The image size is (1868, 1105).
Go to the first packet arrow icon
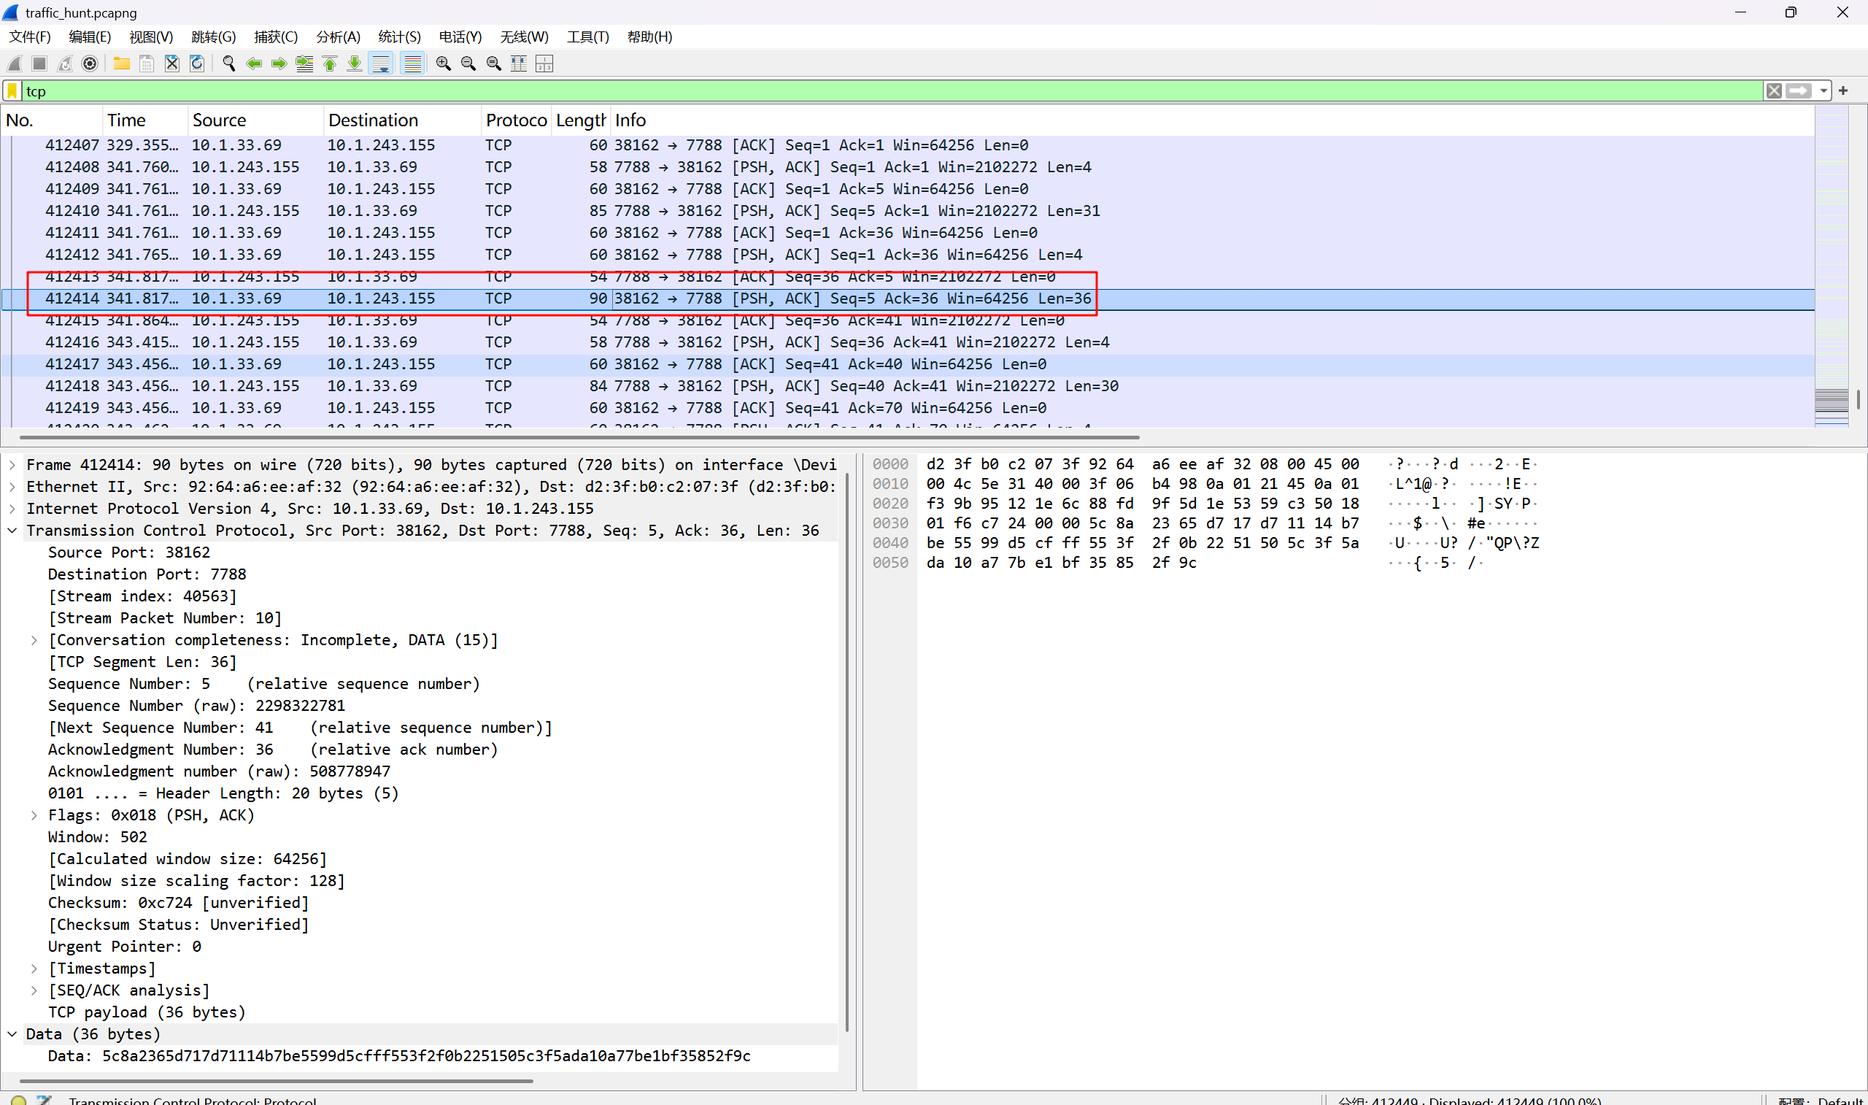pyautogui.click(x=330, y=64)
